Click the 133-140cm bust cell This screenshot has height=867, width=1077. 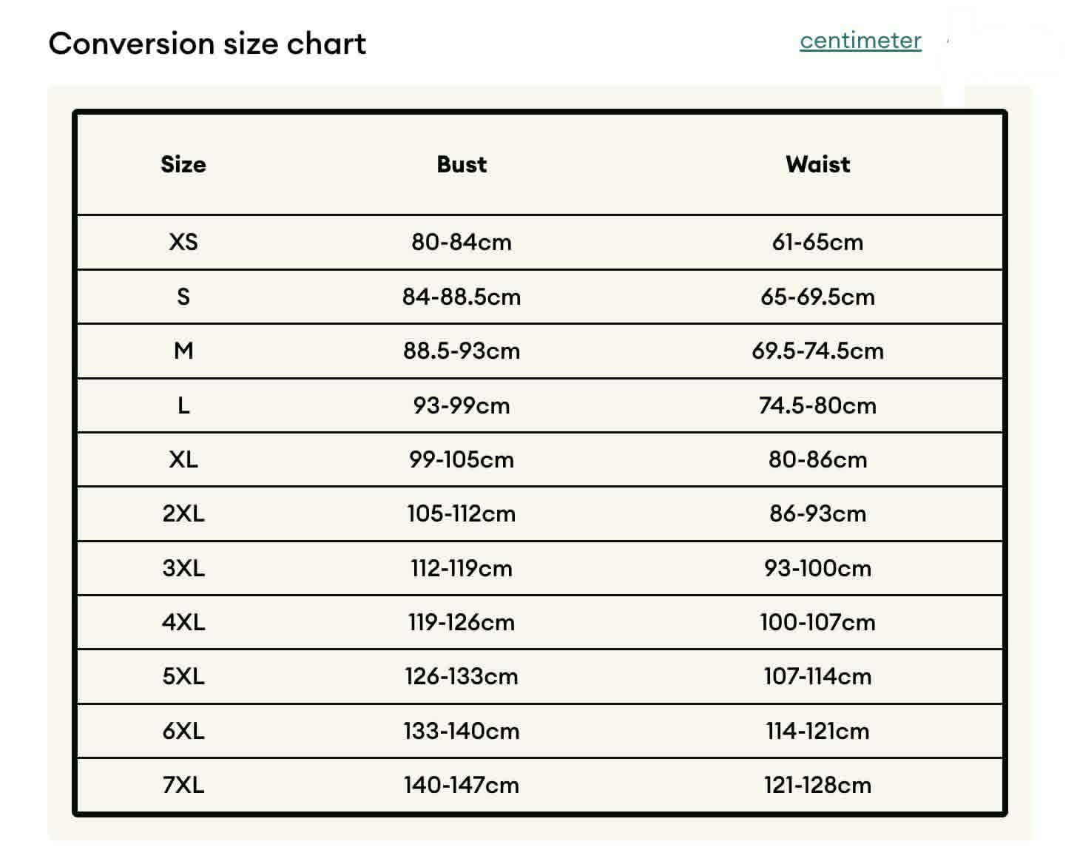click(x=462, y=731)
